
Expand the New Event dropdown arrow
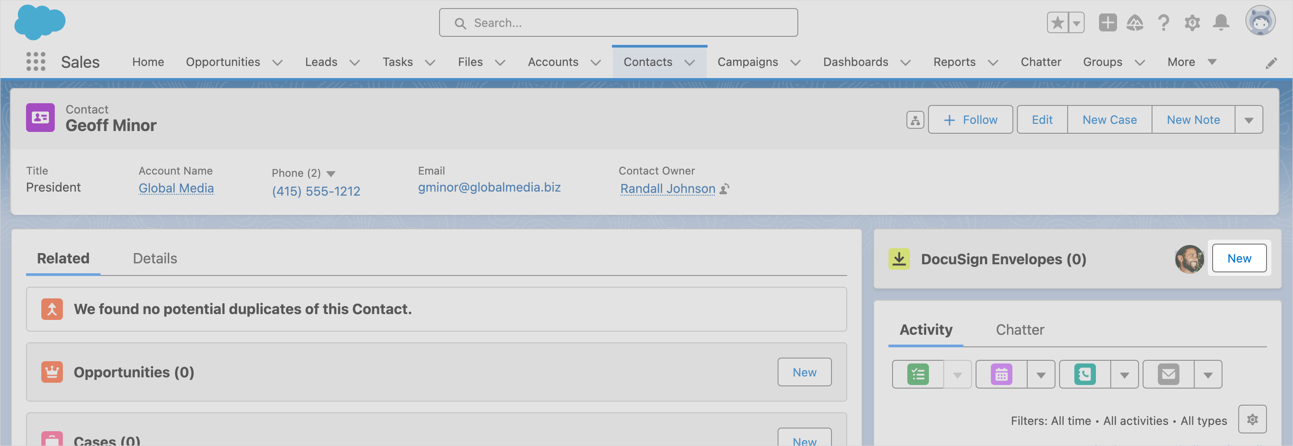[x=1041, y=375]
